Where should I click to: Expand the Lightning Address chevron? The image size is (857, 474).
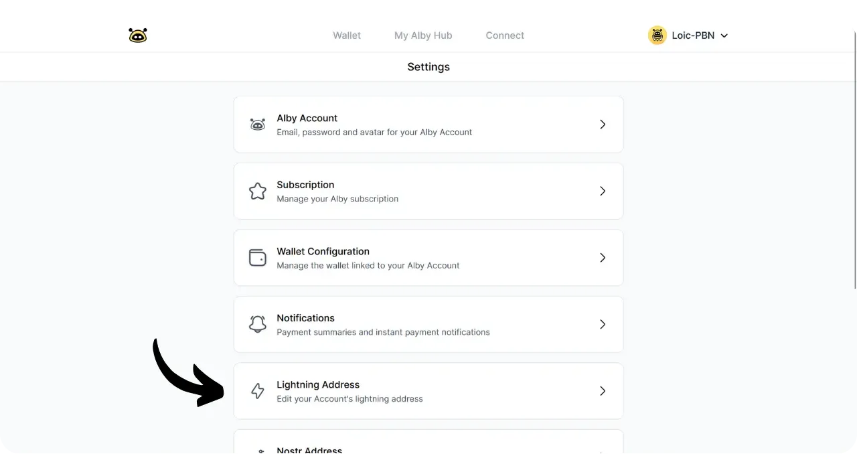coord(603,391)
